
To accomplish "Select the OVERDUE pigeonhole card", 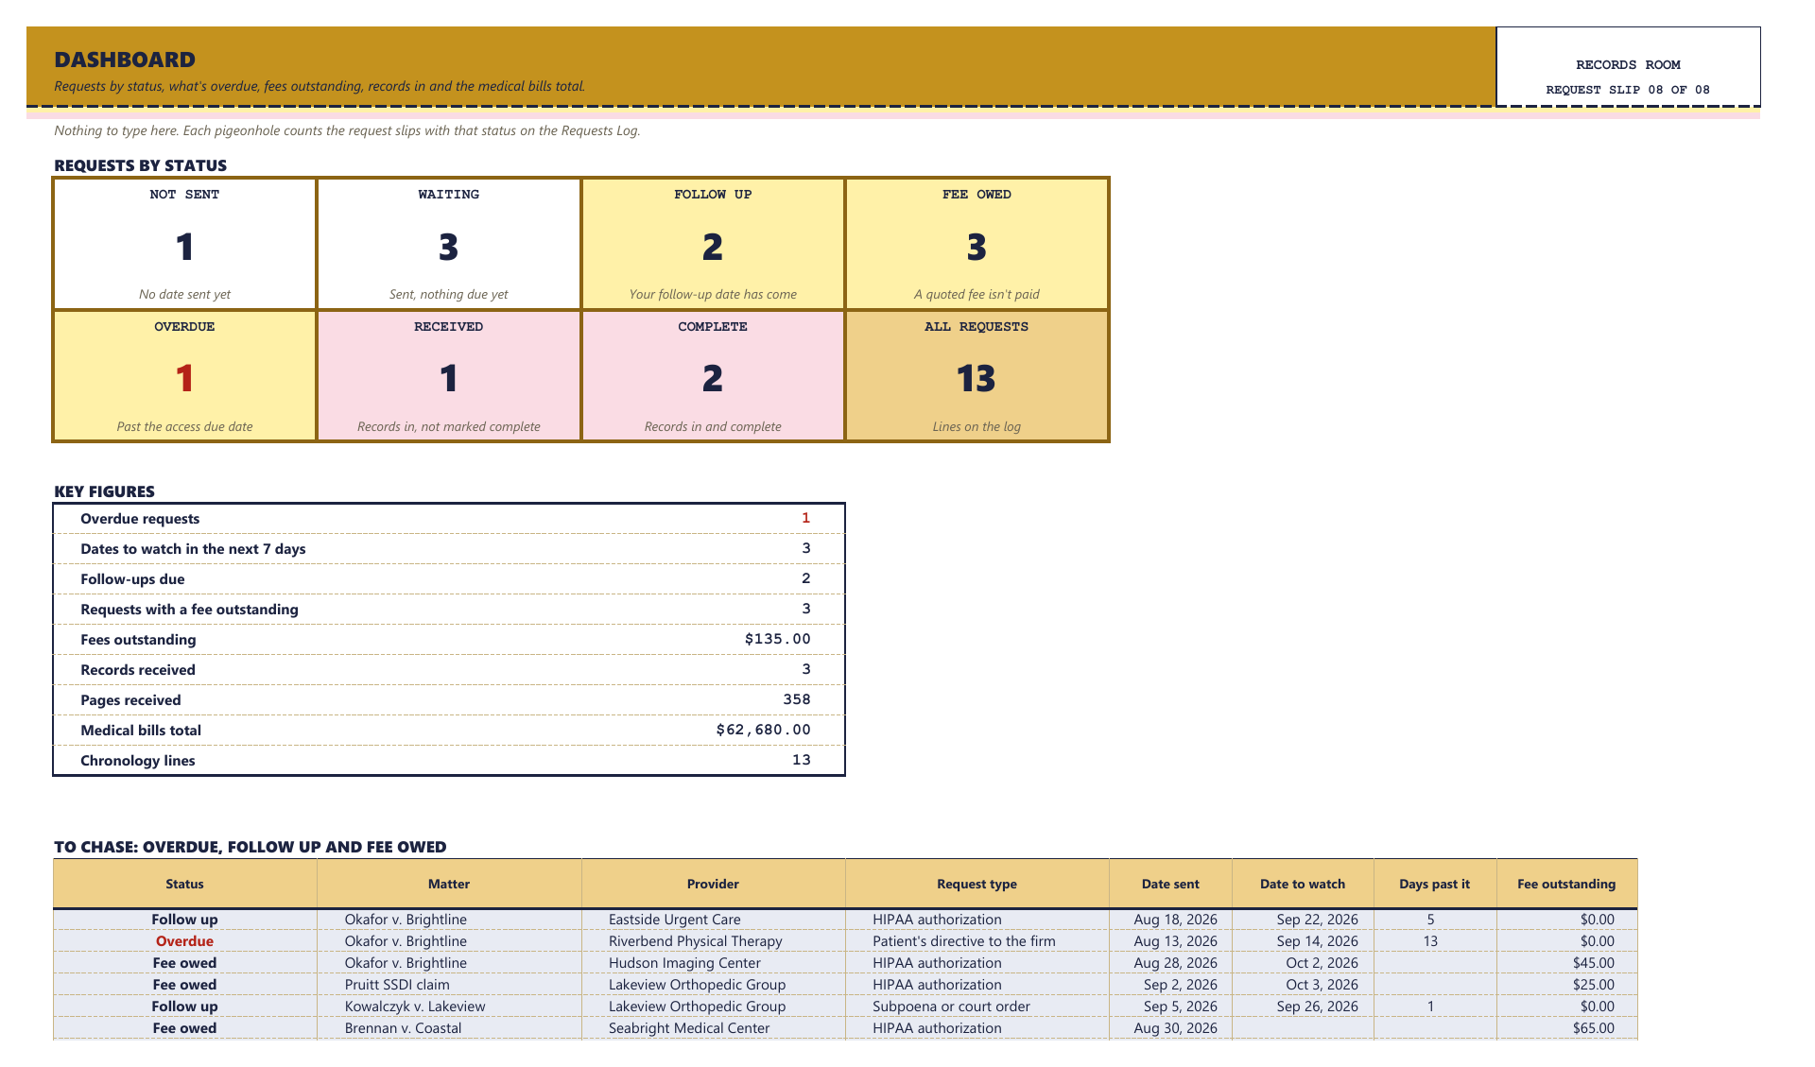I will [x=184, y=376].
